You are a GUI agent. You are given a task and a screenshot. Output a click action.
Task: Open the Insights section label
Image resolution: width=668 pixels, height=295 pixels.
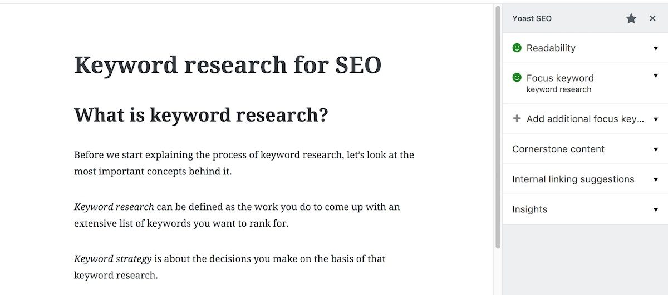pyautogui.click(x=529, y=209)
